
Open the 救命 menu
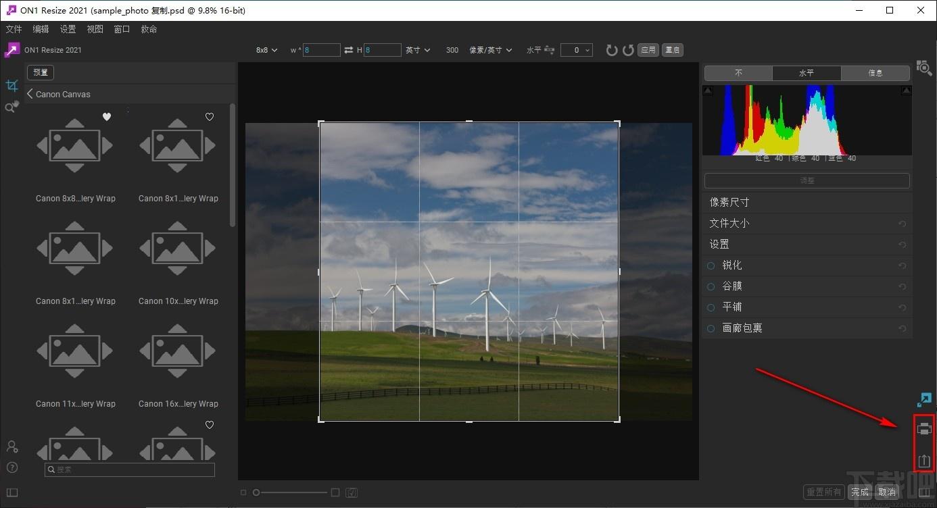click(149, 29)
